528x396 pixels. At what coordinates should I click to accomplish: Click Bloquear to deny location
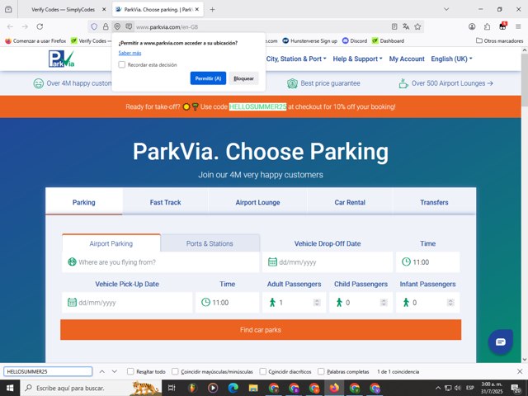243,78
